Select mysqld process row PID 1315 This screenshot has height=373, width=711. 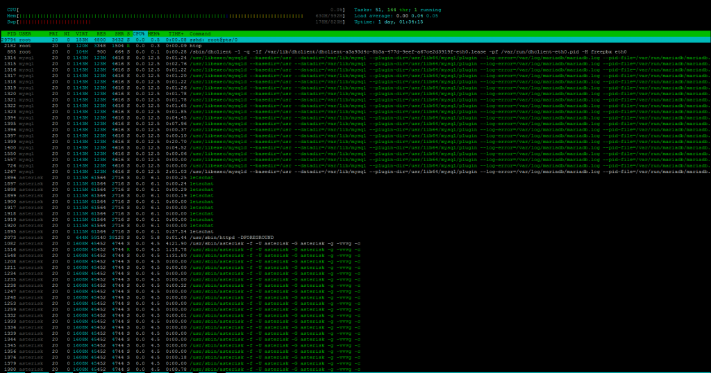point(355,64)
